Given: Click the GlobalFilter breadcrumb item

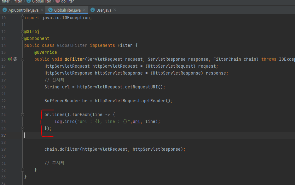Looking at the screenshot, I should pos(41,1).
